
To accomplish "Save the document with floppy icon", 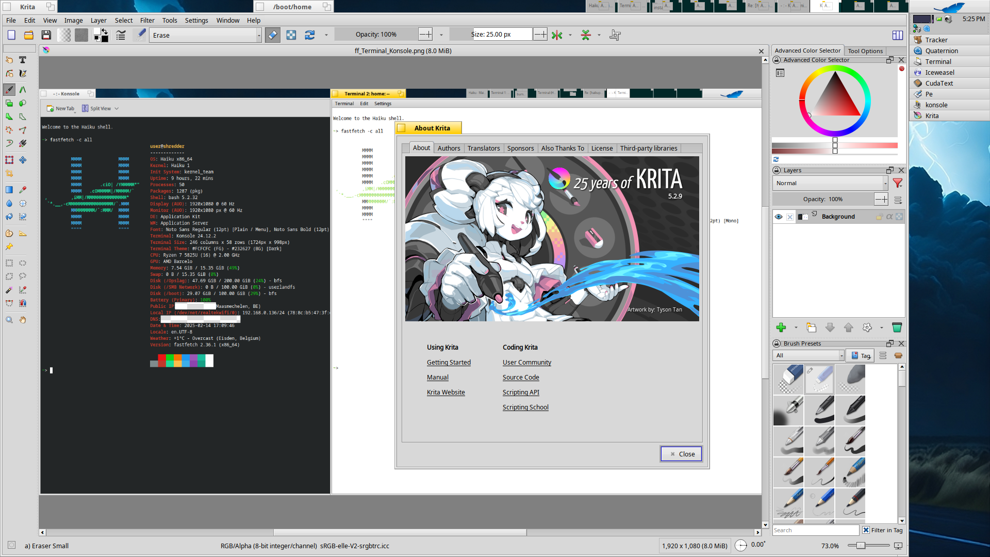I will (46, 35).
